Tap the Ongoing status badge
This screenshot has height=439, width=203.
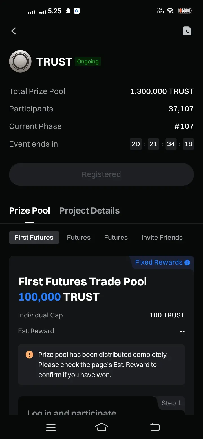click(x=88, y=62)
